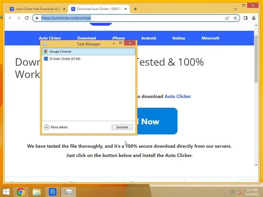Switch to Auto Clicker Free Download tab
Screen dimensions: 263x197
point(37,9)
